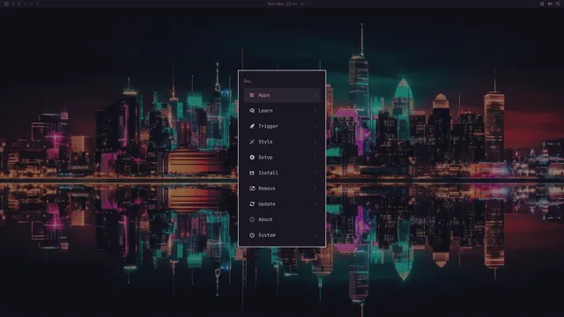Open the Apps menu entry
This screenshot has height=317, width=564.
click(x=282, y=95)
